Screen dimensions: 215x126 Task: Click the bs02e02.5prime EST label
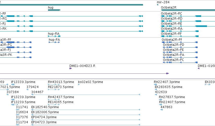click(x=90, y=82)
